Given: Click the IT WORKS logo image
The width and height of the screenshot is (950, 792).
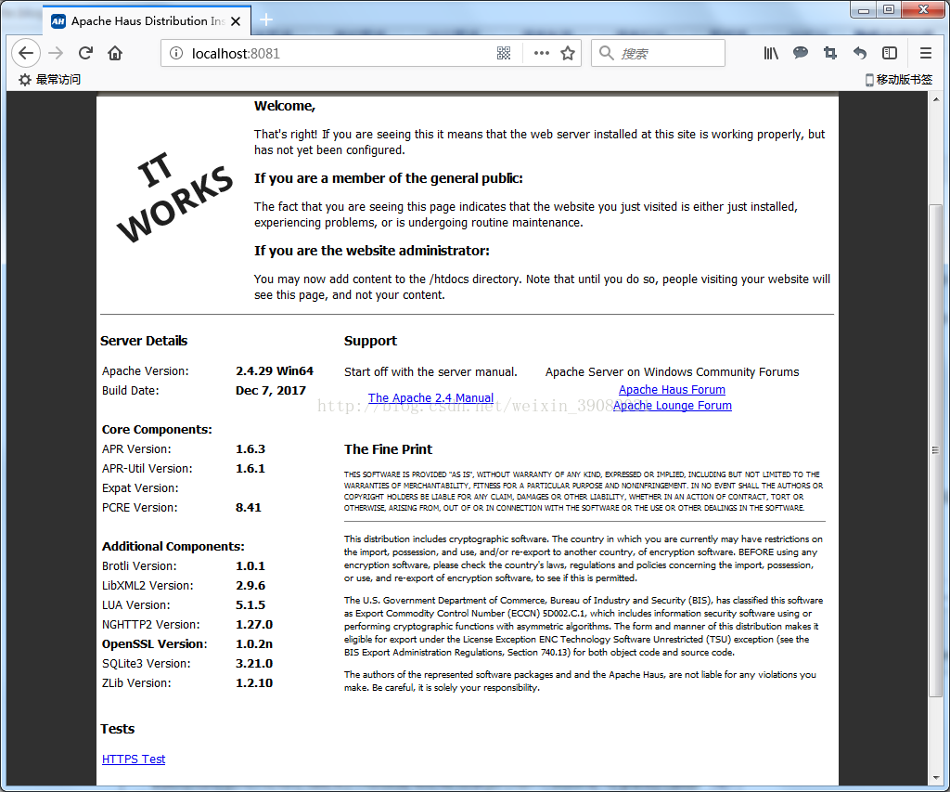Looking at the screenshot, I should pos(174,197).
